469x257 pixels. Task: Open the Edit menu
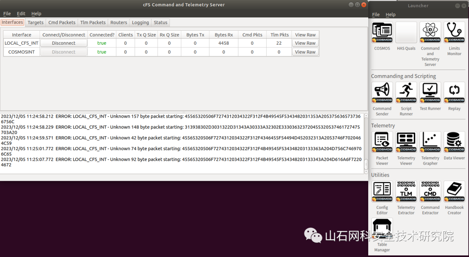(21, 13)
